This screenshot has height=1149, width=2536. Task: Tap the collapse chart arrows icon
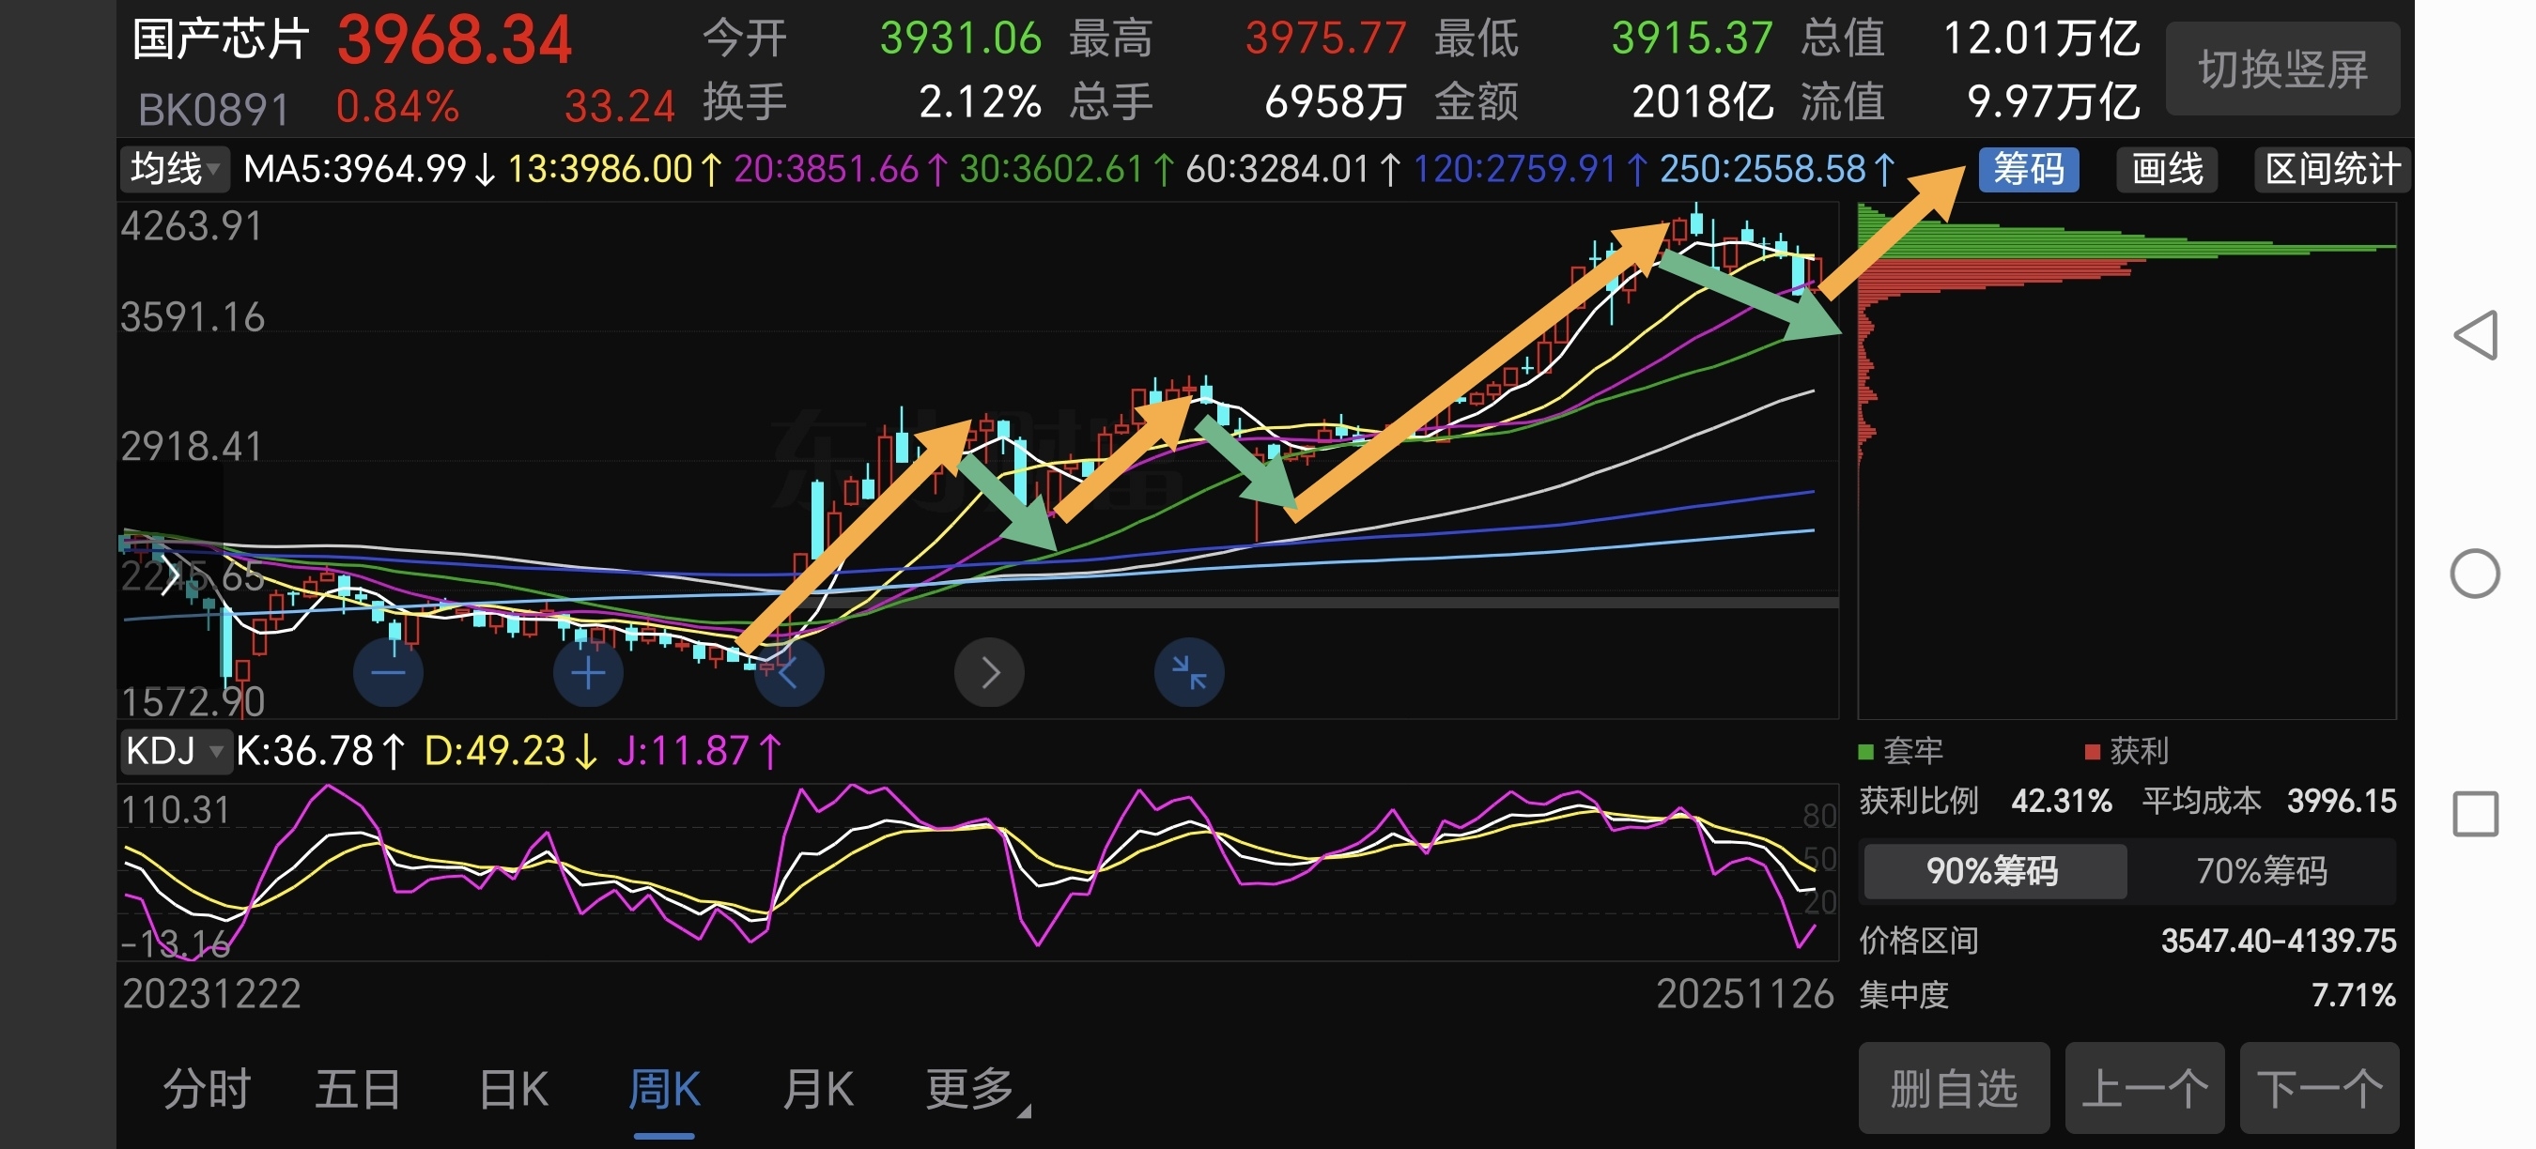click(x=1189, y=673)
